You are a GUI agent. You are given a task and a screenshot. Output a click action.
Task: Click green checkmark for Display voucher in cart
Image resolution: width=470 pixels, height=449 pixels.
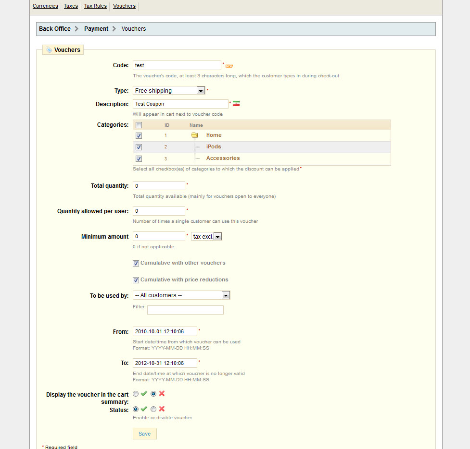[x=144, y=394]
